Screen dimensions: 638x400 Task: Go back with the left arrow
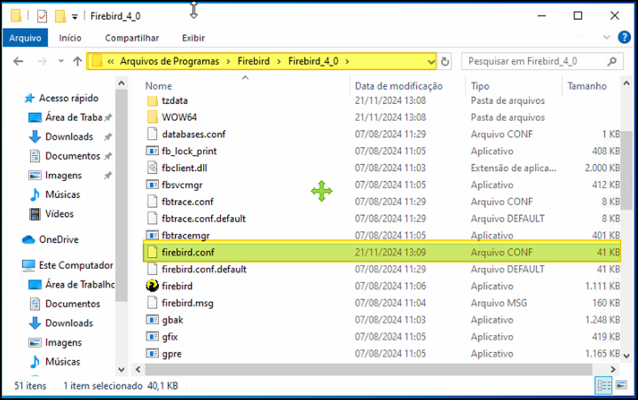(18, 61)
